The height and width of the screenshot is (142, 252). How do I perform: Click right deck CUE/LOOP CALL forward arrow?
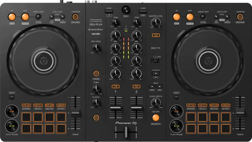click(x=228, y=16)
